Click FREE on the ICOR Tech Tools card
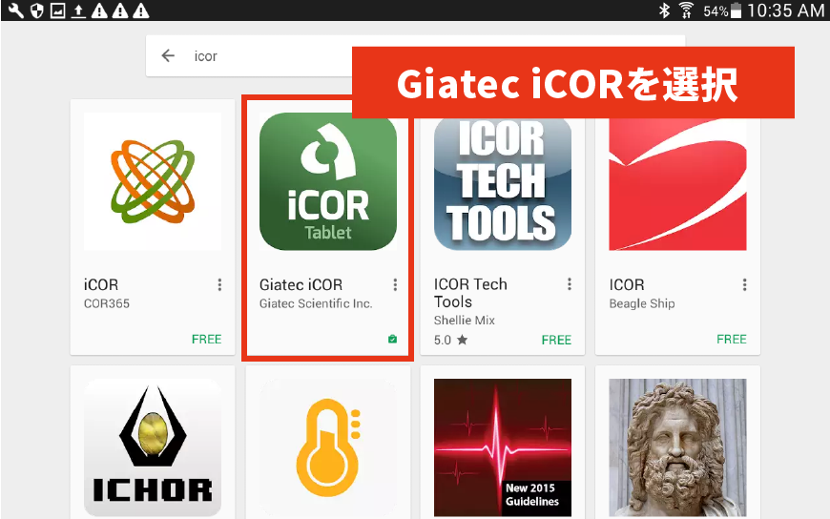This screenshot has height=519, width=830. pos(556,340)
